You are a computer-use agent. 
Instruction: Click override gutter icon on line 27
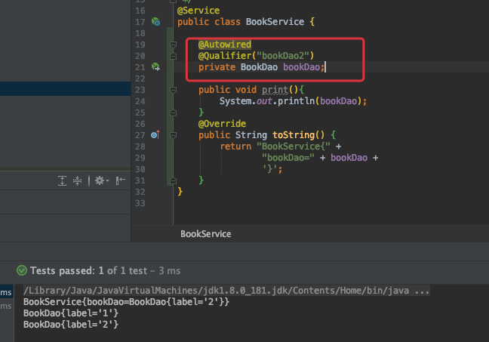pyautogui.click(x=155, y=135)
